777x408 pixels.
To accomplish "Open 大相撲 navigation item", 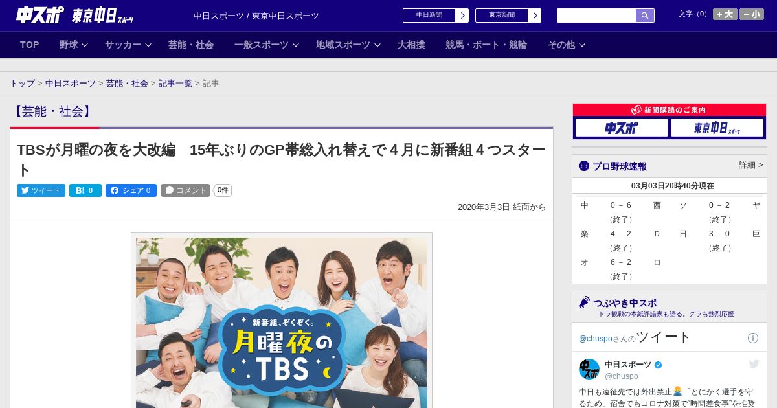I will 411,45.
